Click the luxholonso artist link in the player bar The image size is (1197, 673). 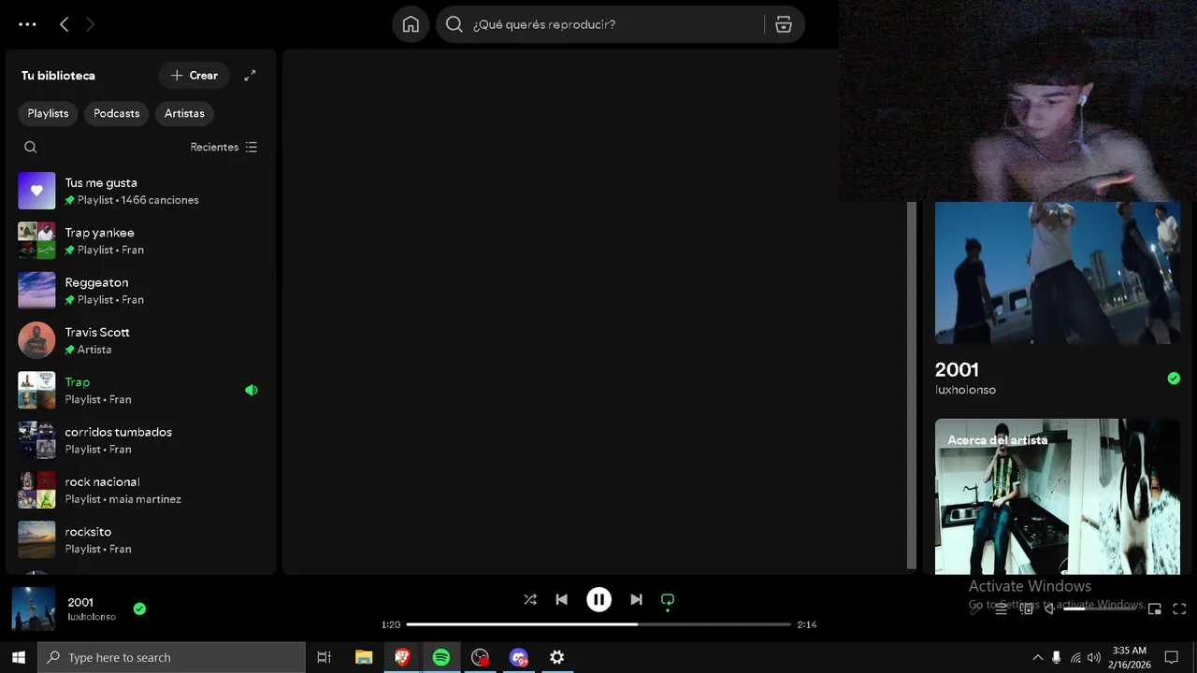pos(92,617)
